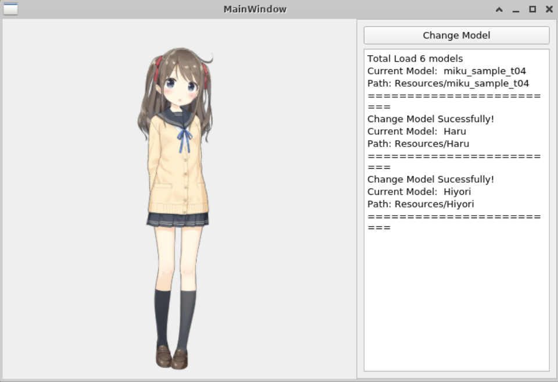Open the window menu icon in title bar
The height and width of the screenshot is (382, 558).
click(x=10, y=9)
